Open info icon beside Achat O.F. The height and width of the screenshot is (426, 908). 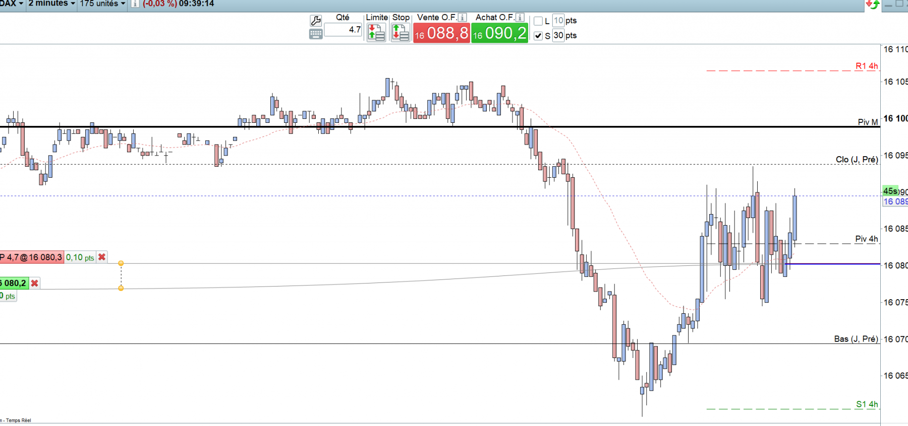coord(520,17)
